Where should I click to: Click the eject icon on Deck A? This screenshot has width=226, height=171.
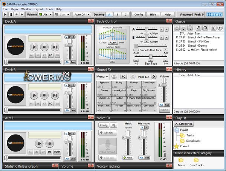[38, 55]
